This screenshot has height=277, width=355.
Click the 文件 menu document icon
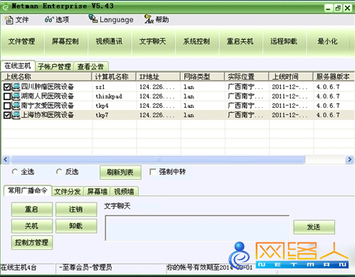[9, 20]
